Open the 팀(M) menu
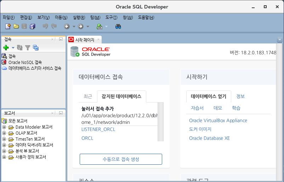 pos(95,17)
